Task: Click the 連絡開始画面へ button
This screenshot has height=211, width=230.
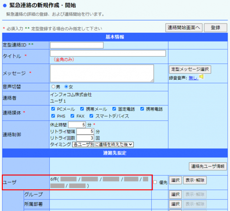Action: click(184, 28)
